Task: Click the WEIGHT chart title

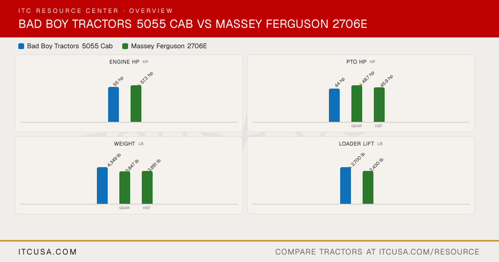Action: click(125, 144)
